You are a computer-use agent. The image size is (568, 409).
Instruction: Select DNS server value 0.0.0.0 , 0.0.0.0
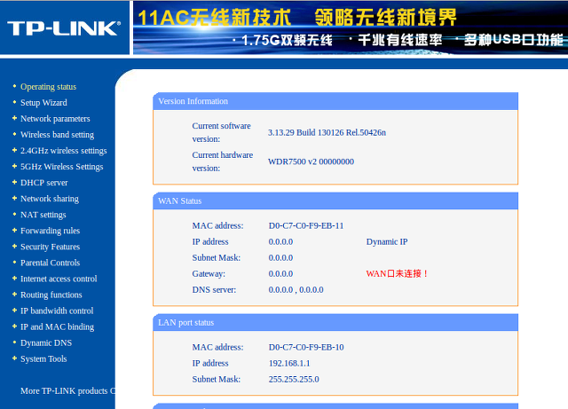(x=296, y=290)
